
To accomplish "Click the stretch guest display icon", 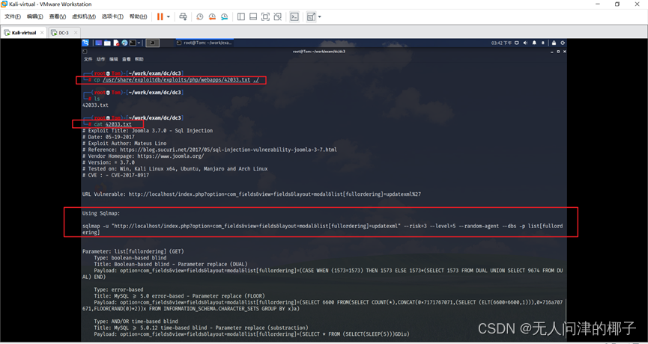I will click(311, 16).
